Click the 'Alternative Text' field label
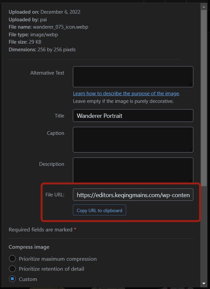Screen dimensions: 210x289 pyautogui.click(x=47, y=73)
